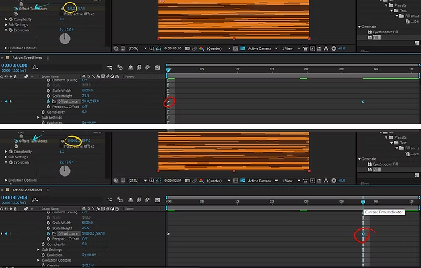Enable Perspective Offset checkbox in 0:00:02:04 view

pyautogui.click(x=61, y=146)
